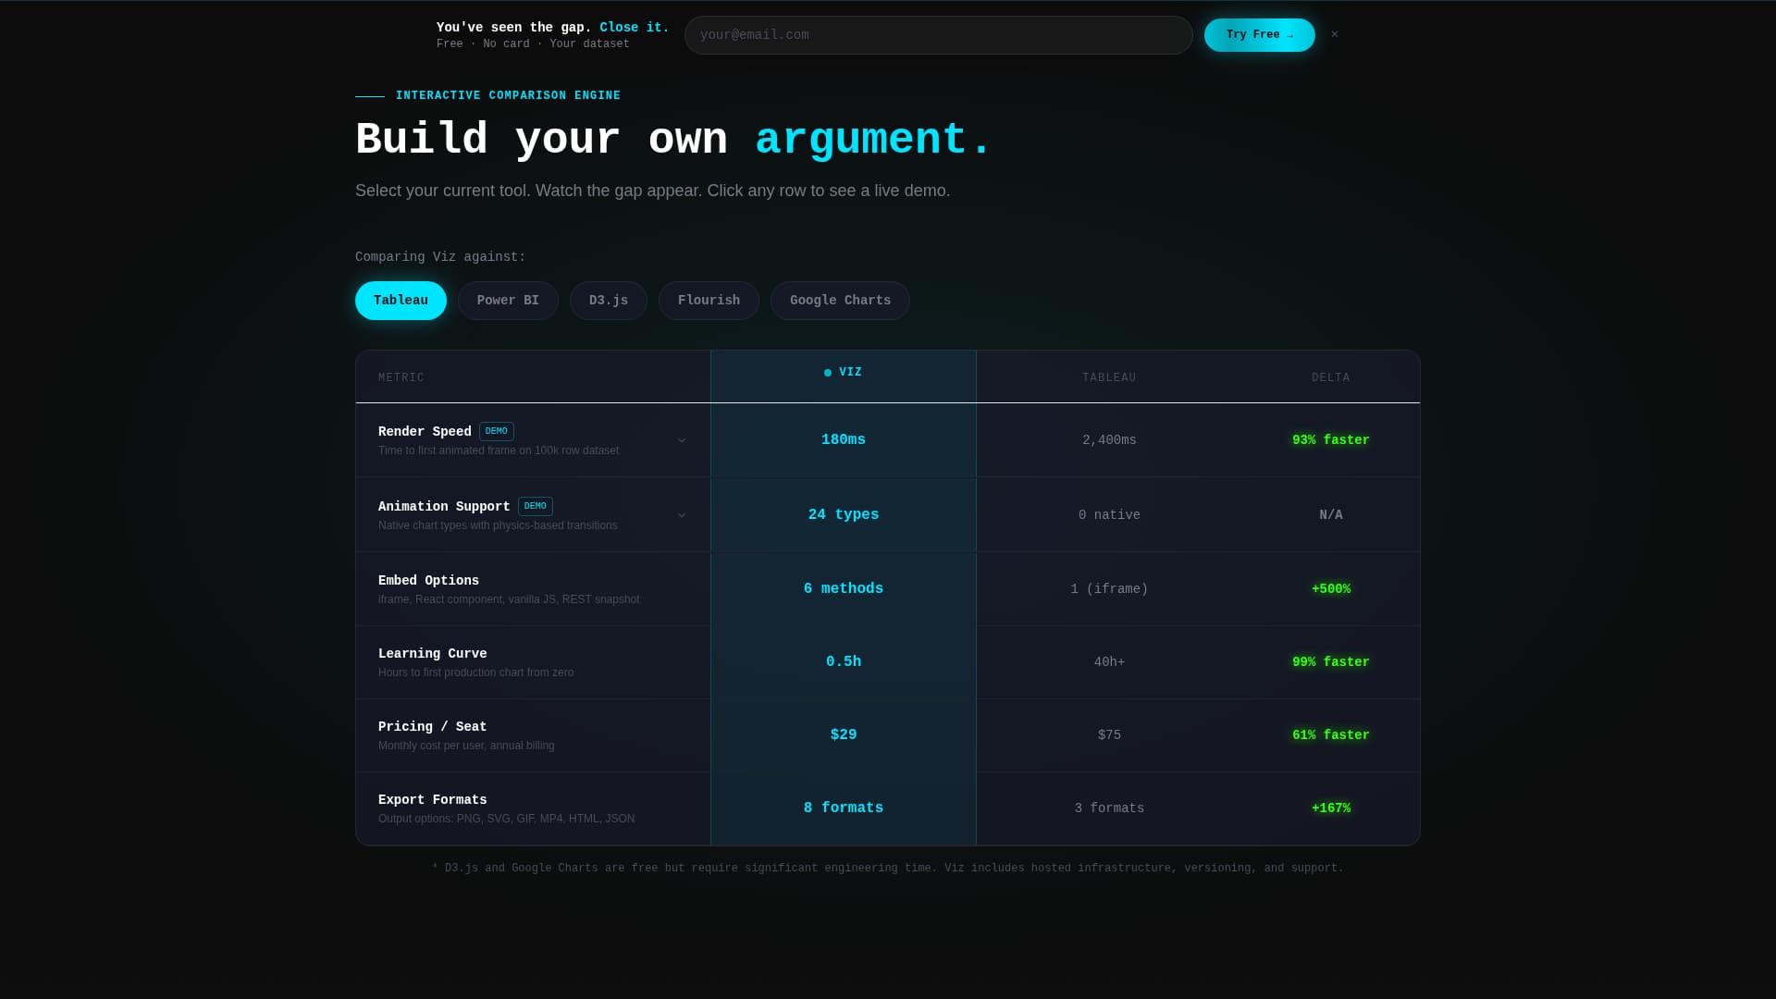Click the DEMO badge beside Animation Support
The height and width of the screenshot is (999, 1776).
click(536, 506)
